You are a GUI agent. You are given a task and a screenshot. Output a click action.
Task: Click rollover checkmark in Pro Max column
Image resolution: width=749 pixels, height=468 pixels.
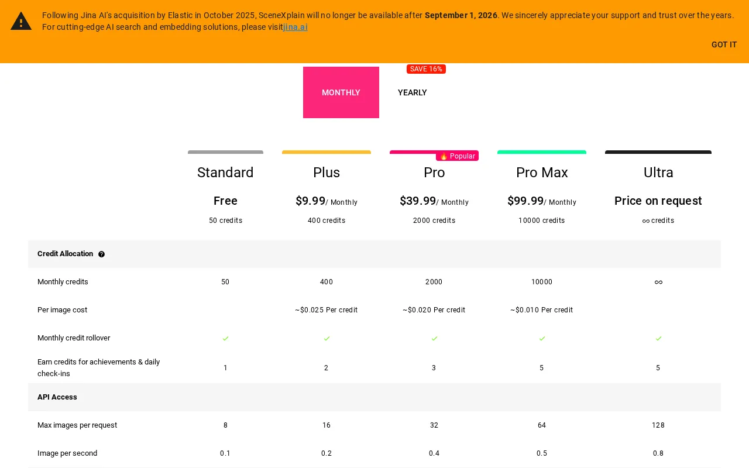coord(542,339)
